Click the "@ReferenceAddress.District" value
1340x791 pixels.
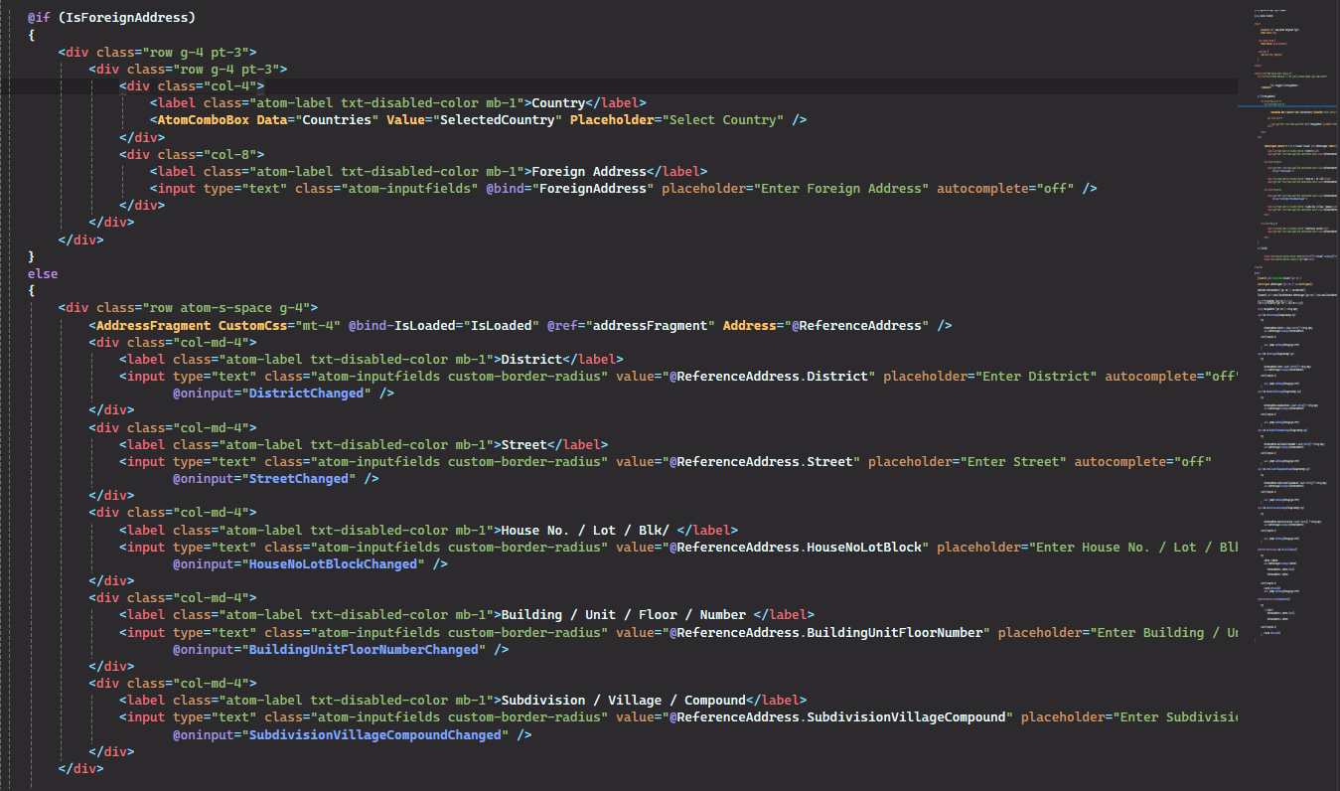click(x=769, y=376)
